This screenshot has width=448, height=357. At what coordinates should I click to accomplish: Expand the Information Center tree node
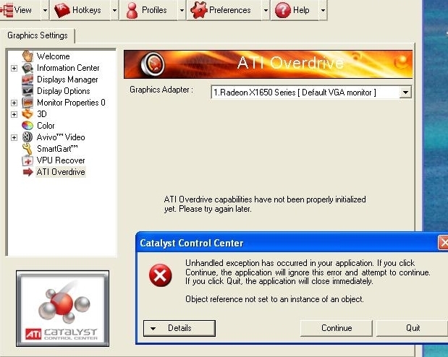14,68
